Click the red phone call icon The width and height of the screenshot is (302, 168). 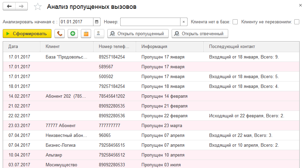(60, 33)
